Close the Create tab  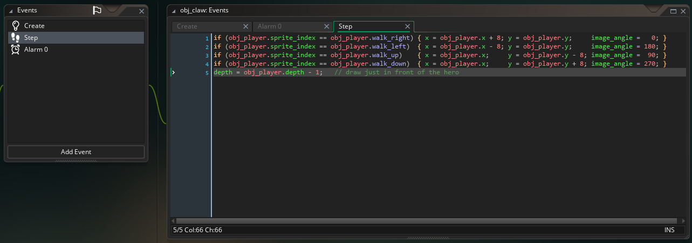tap(246, 26)
